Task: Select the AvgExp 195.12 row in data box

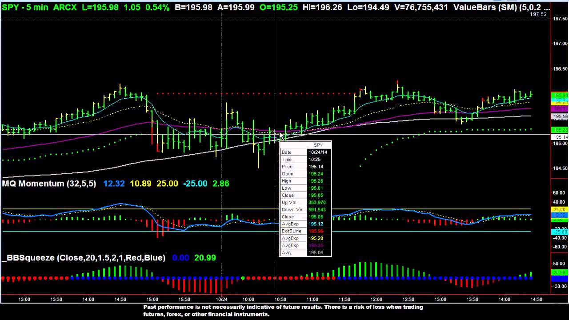Action: (305, 224)
